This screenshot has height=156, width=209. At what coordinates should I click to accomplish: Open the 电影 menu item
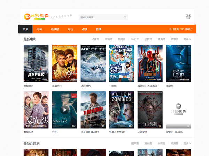coord(40,29)
